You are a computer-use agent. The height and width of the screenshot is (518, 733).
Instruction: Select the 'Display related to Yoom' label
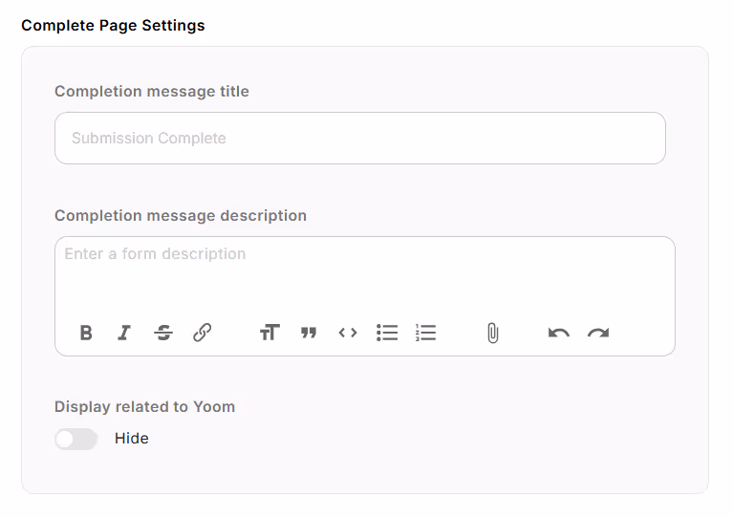click(x=145, y=407)
